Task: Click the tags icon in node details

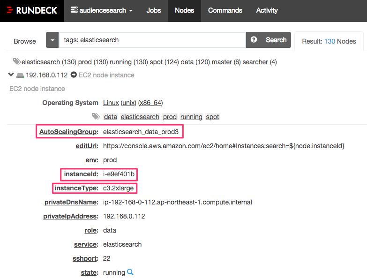Action: pos(96,116)
